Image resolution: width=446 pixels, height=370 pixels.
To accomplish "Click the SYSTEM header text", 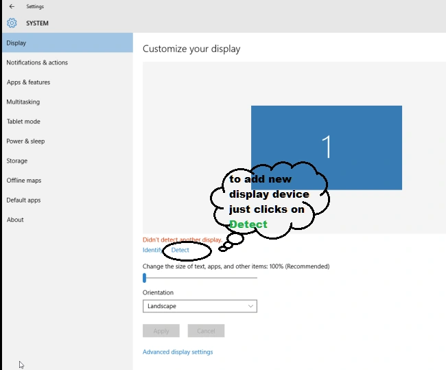I will point(37,23).
